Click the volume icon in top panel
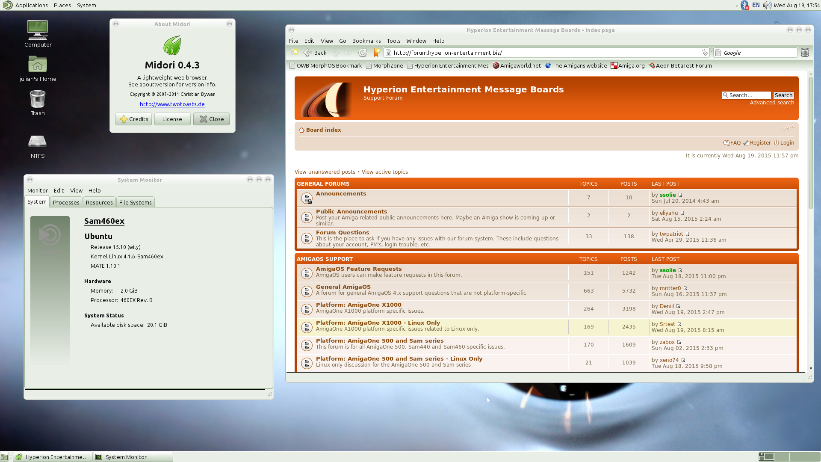The width and height of the screenshot is (821, 462). pyautogui.click(x=767, y=5)
